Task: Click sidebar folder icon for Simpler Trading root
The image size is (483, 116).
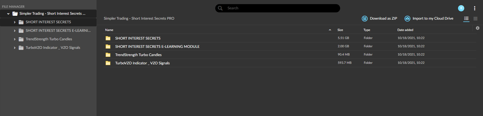Action: (x=15, y=14)
